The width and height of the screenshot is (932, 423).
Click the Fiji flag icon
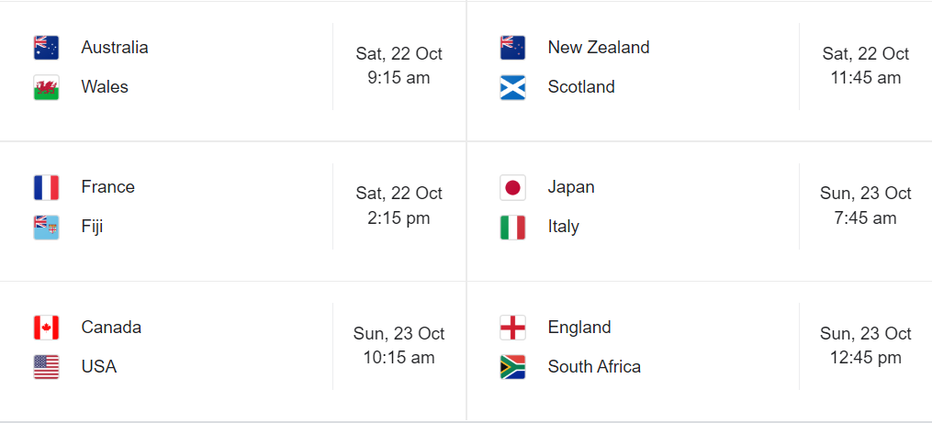(46, 227)
